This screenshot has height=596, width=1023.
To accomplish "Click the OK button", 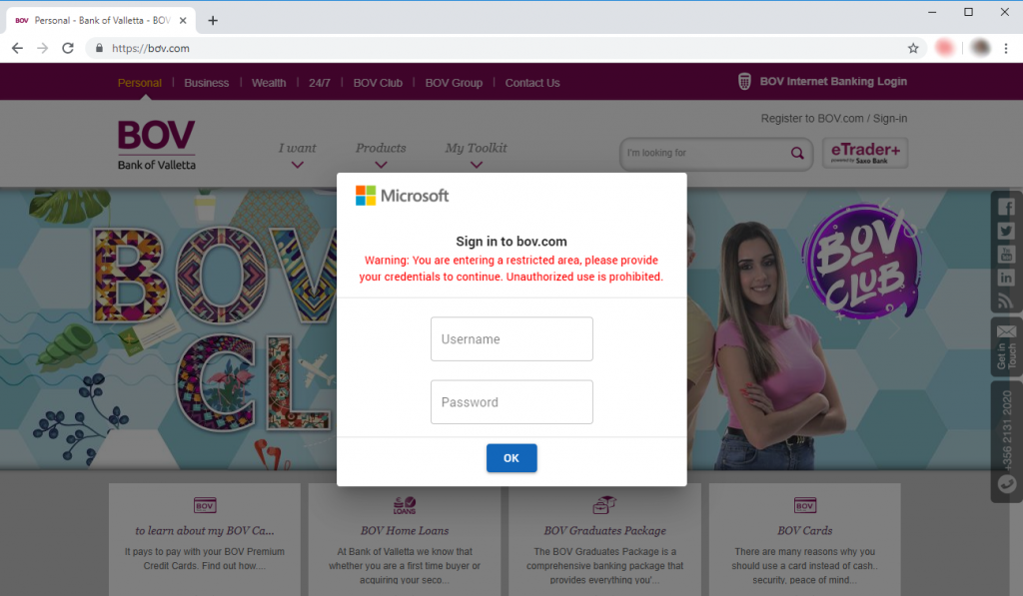I will point(511,458).
